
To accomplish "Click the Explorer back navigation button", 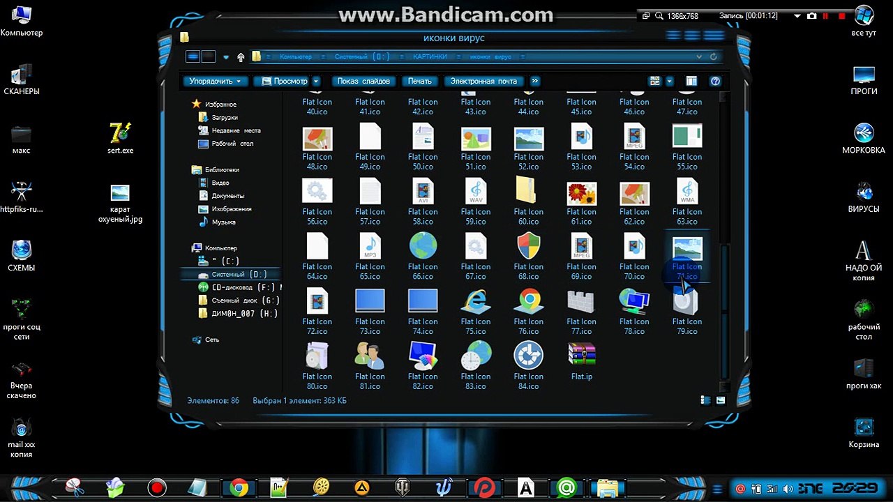I will [x=193, y=56].
